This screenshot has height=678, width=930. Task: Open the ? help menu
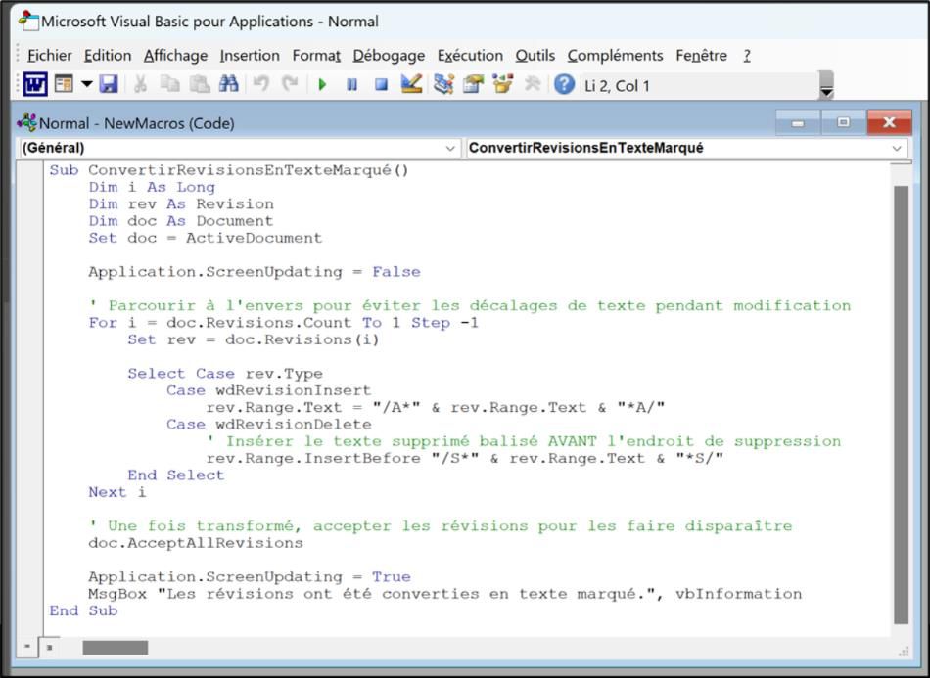tap(747, 56)
